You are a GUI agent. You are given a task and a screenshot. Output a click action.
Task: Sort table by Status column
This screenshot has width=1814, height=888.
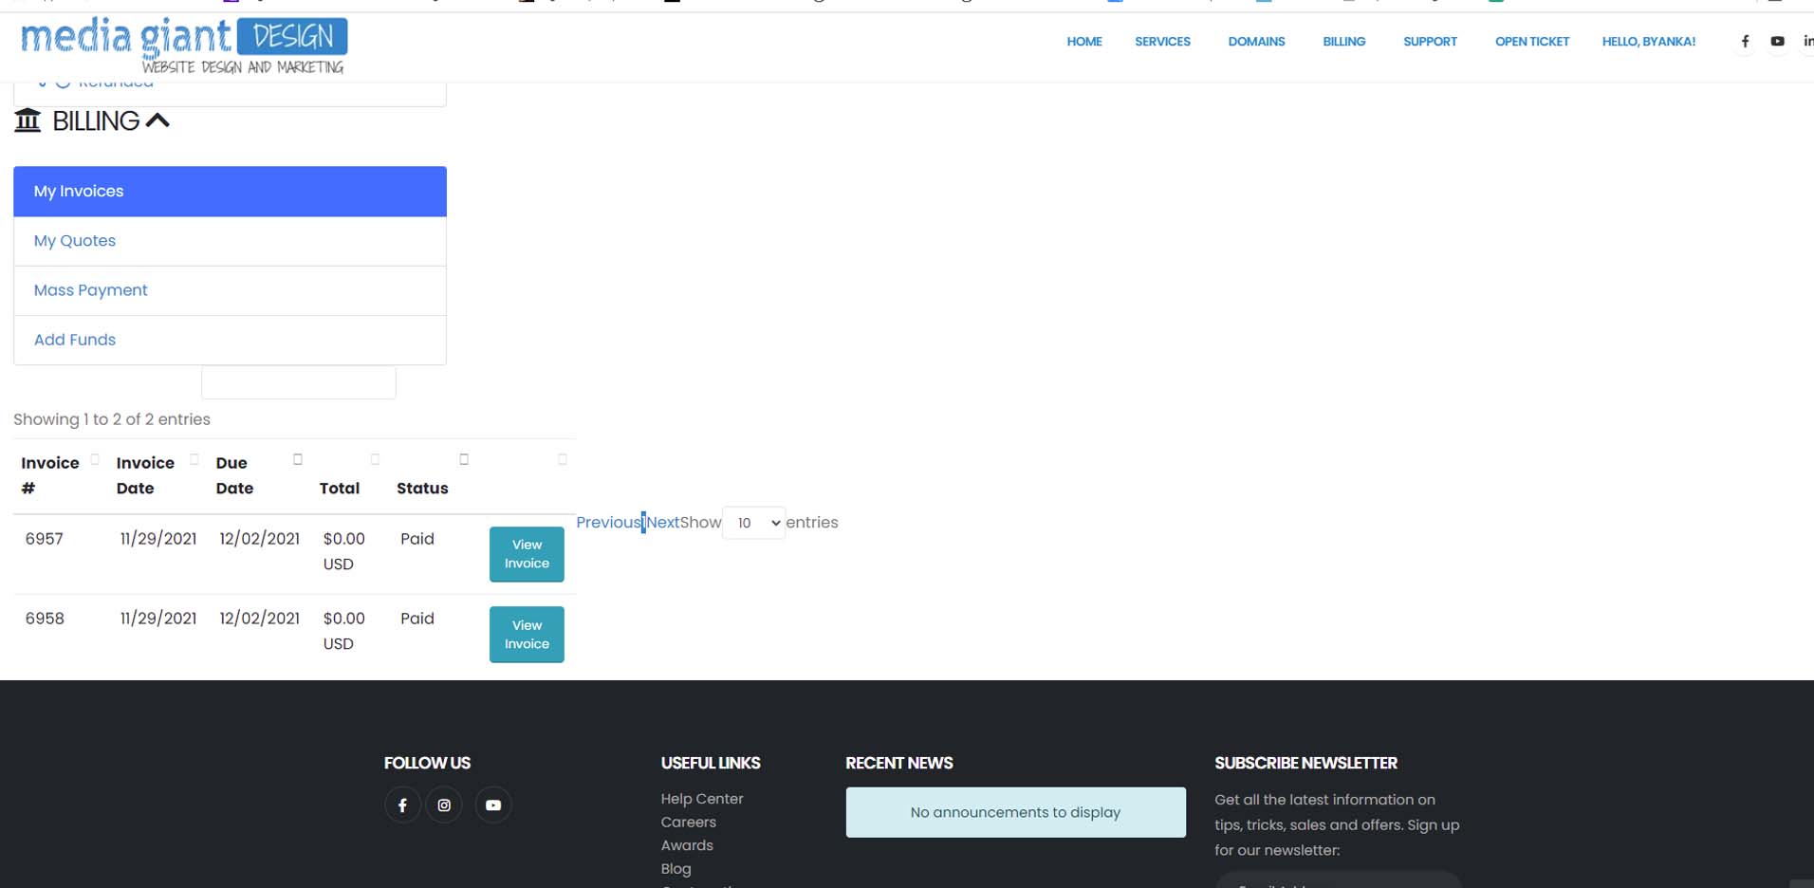click(422, 488)
